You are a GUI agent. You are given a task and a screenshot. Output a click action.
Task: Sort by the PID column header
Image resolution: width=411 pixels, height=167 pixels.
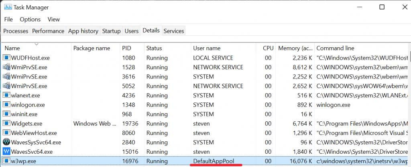click(x=132, y=48)
